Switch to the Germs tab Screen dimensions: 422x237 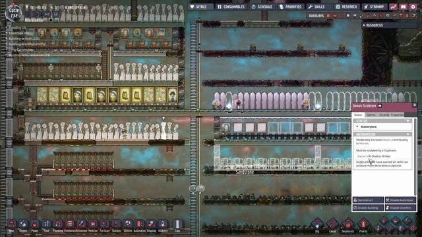371,115
